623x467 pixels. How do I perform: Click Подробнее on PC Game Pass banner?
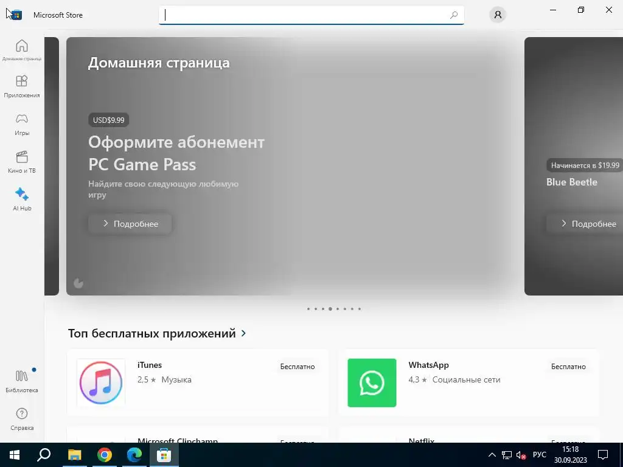tap(130, 224)
